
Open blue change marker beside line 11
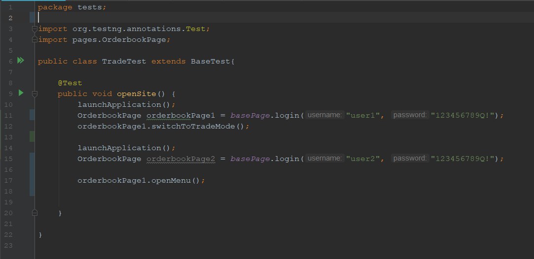click(x=32, y=115)
